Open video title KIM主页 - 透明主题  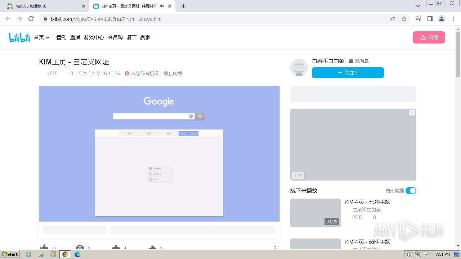[x=367, y=242]
